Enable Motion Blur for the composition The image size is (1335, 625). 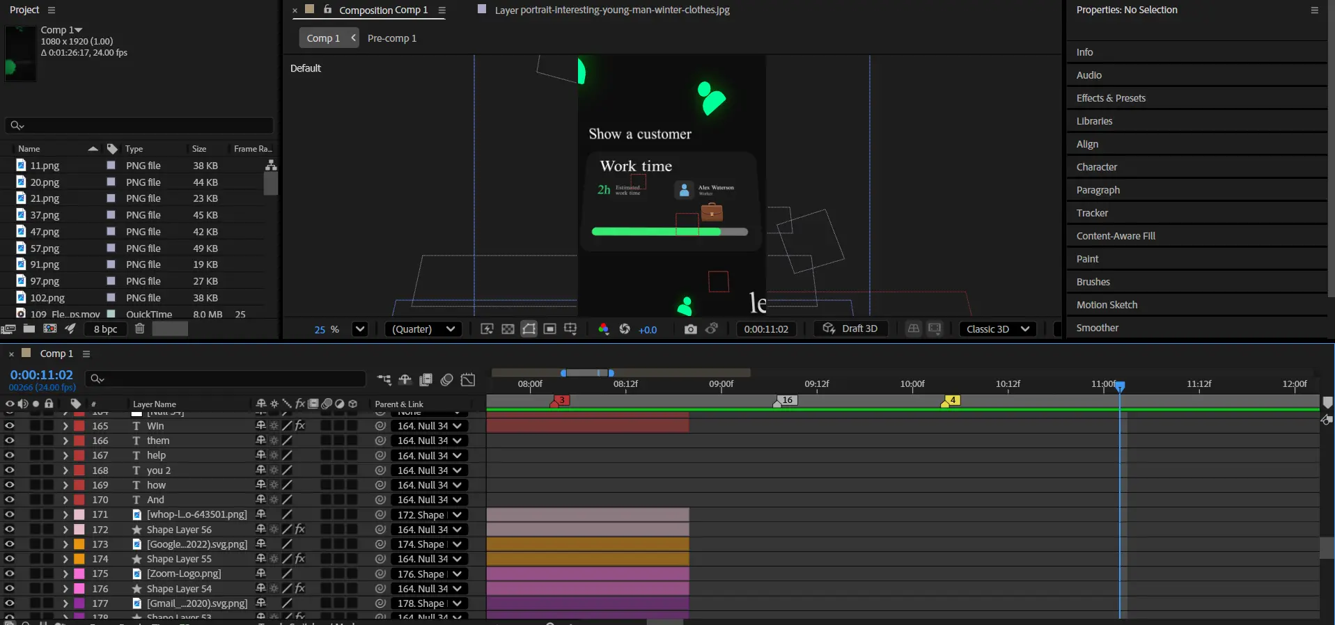[447, 379]
